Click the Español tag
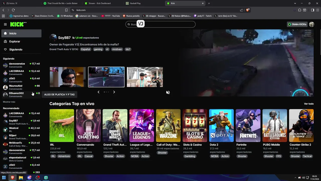The image size is (321, 181). coord(86,49)
